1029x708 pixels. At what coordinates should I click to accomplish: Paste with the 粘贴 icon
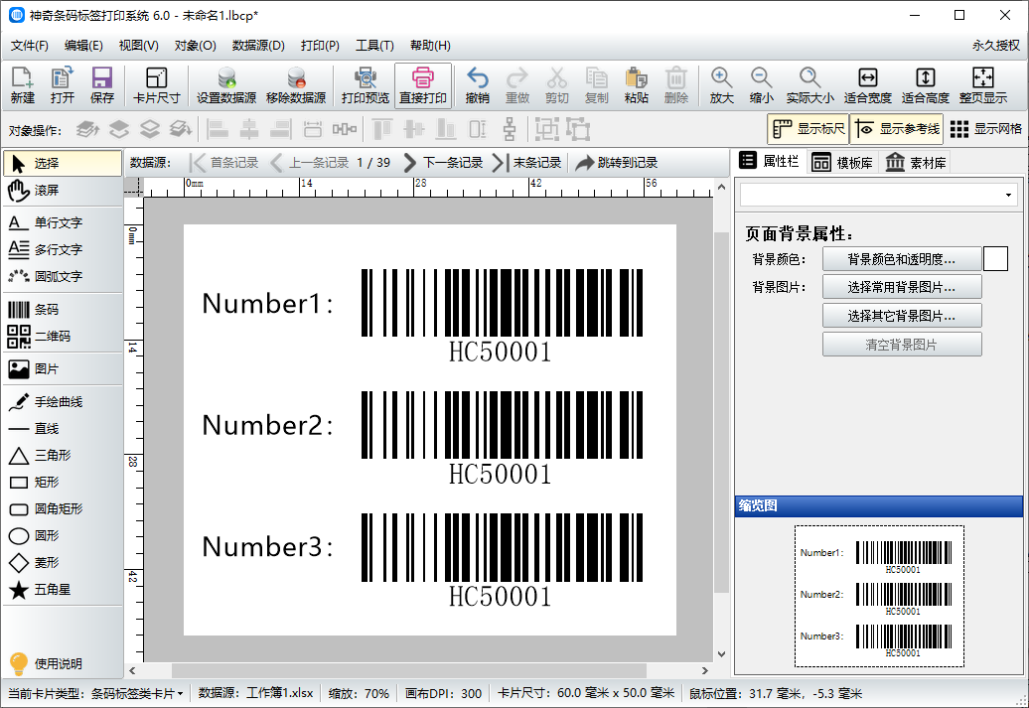coord(636,84)
